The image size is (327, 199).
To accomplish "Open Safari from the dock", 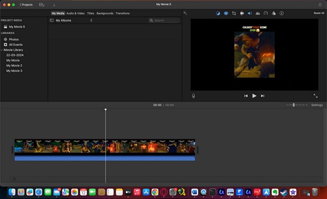I will [39, 192].
